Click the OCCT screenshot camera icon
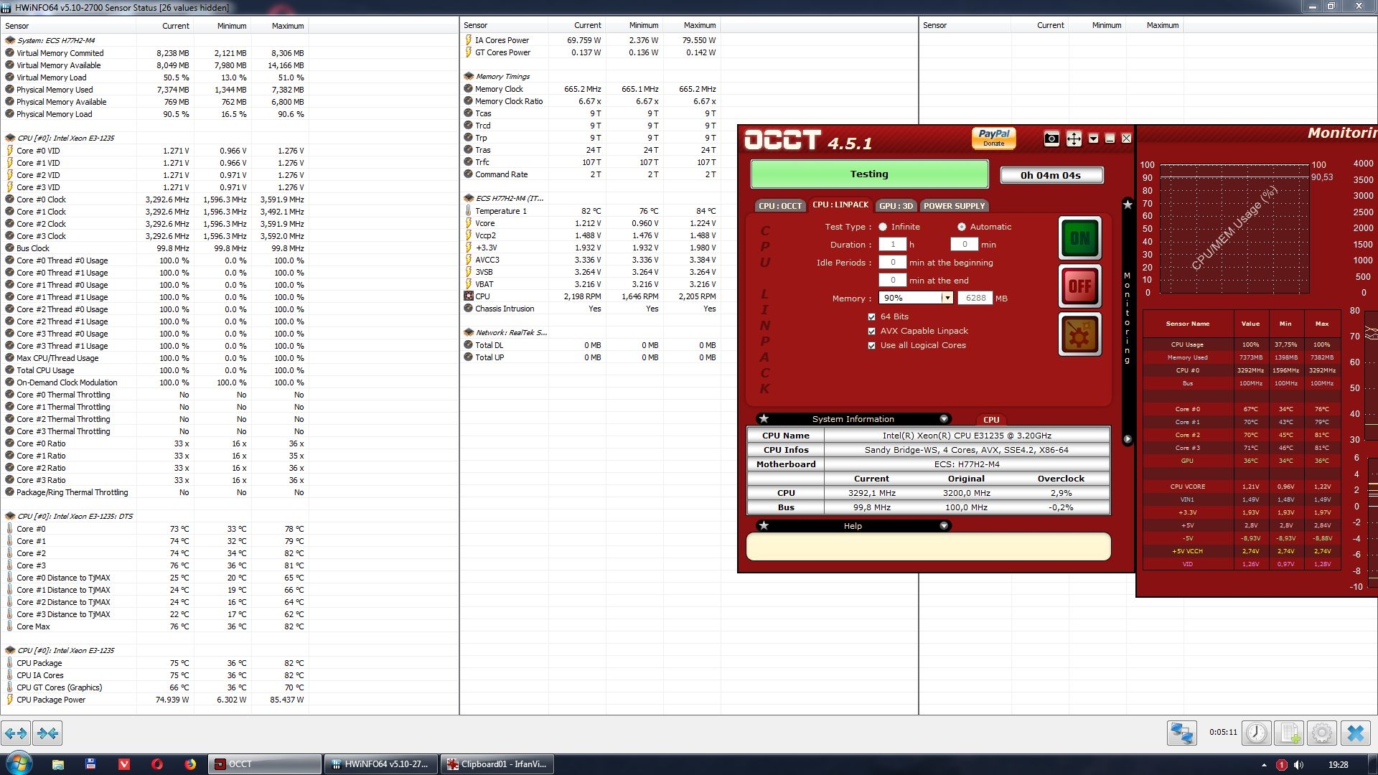The width and height of the screenshot is (1378, 775). (1051, 139)
